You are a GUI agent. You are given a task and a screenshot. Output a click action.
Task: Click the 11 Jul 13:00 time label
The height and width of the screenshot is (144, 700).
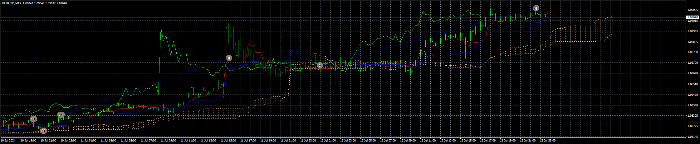coord(208,141)
